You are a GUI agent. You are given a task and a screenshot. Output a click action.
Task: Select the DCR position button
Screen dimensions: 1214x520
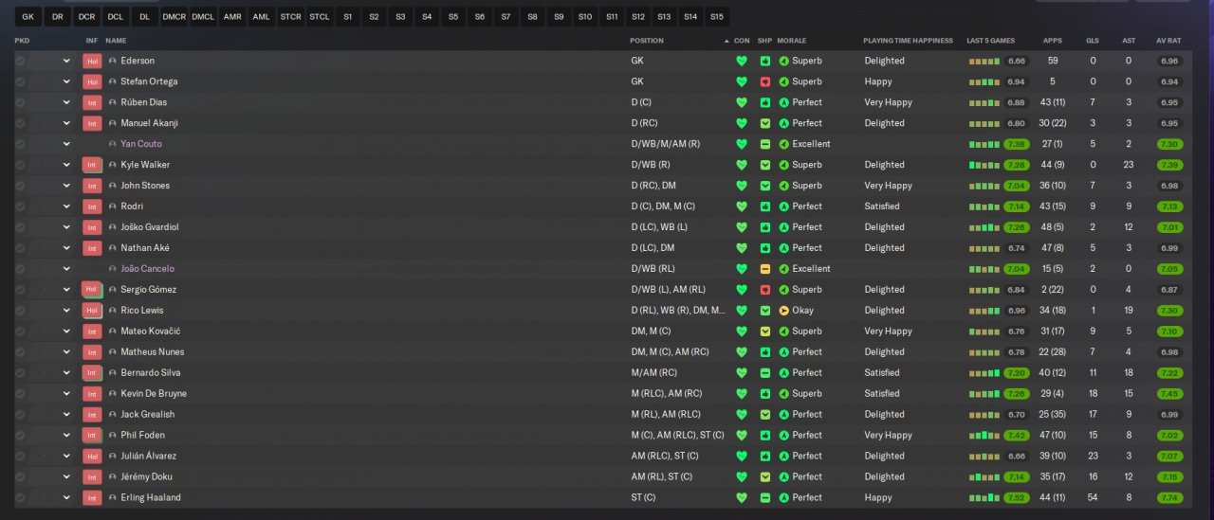pyautogui.click(x=87, y=17)
